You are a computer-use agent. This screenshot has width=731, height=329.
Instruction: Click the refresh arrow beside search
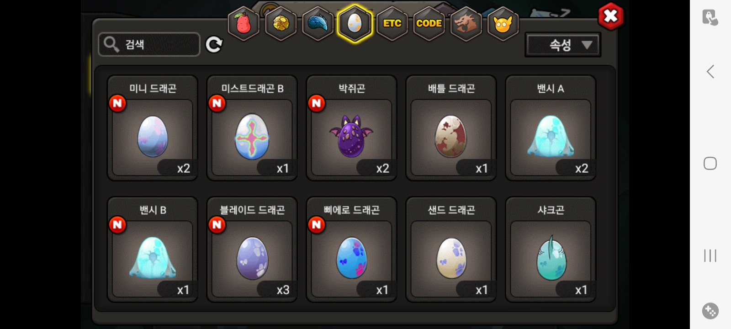point(214,44)
